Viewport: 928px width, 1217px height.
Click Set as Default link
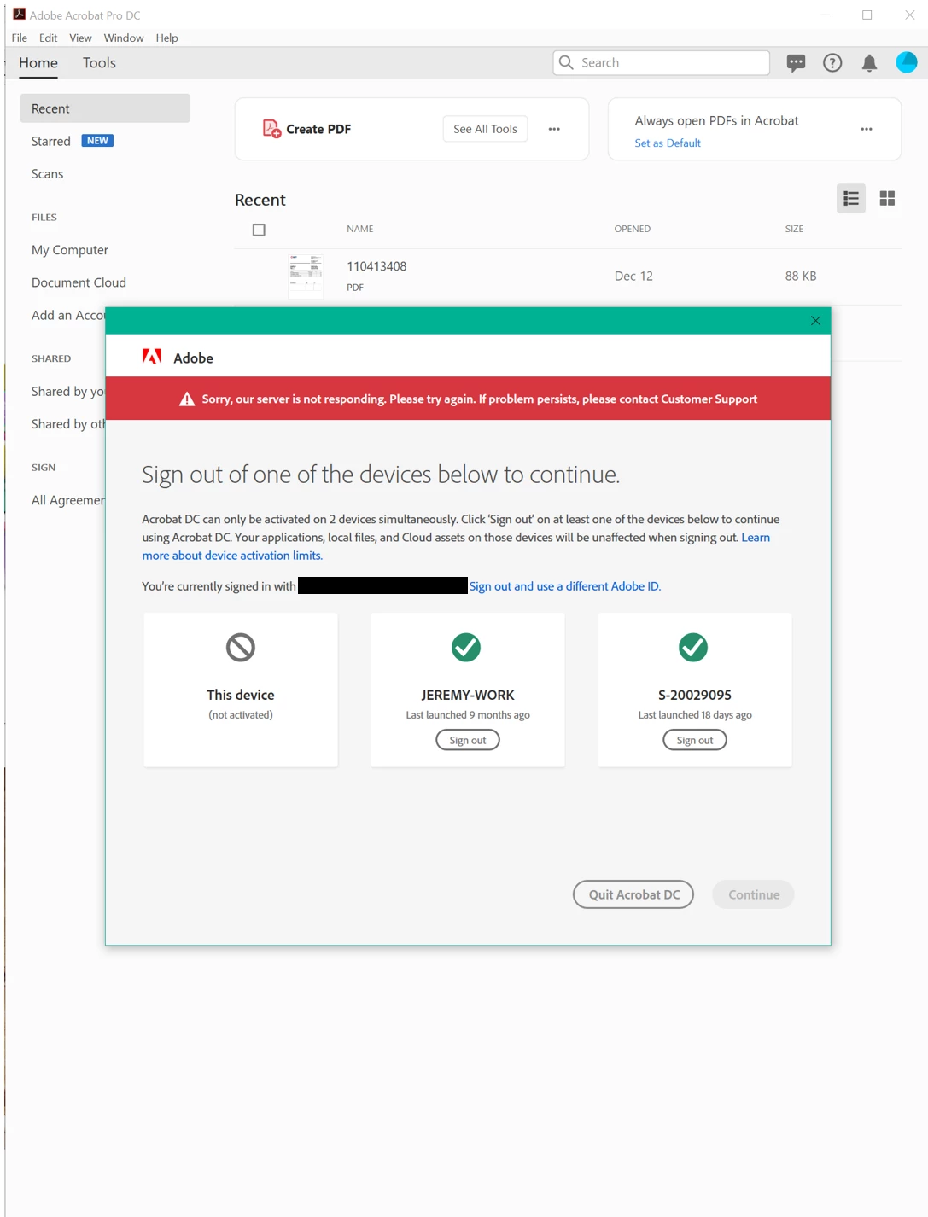tap(668, 143)
